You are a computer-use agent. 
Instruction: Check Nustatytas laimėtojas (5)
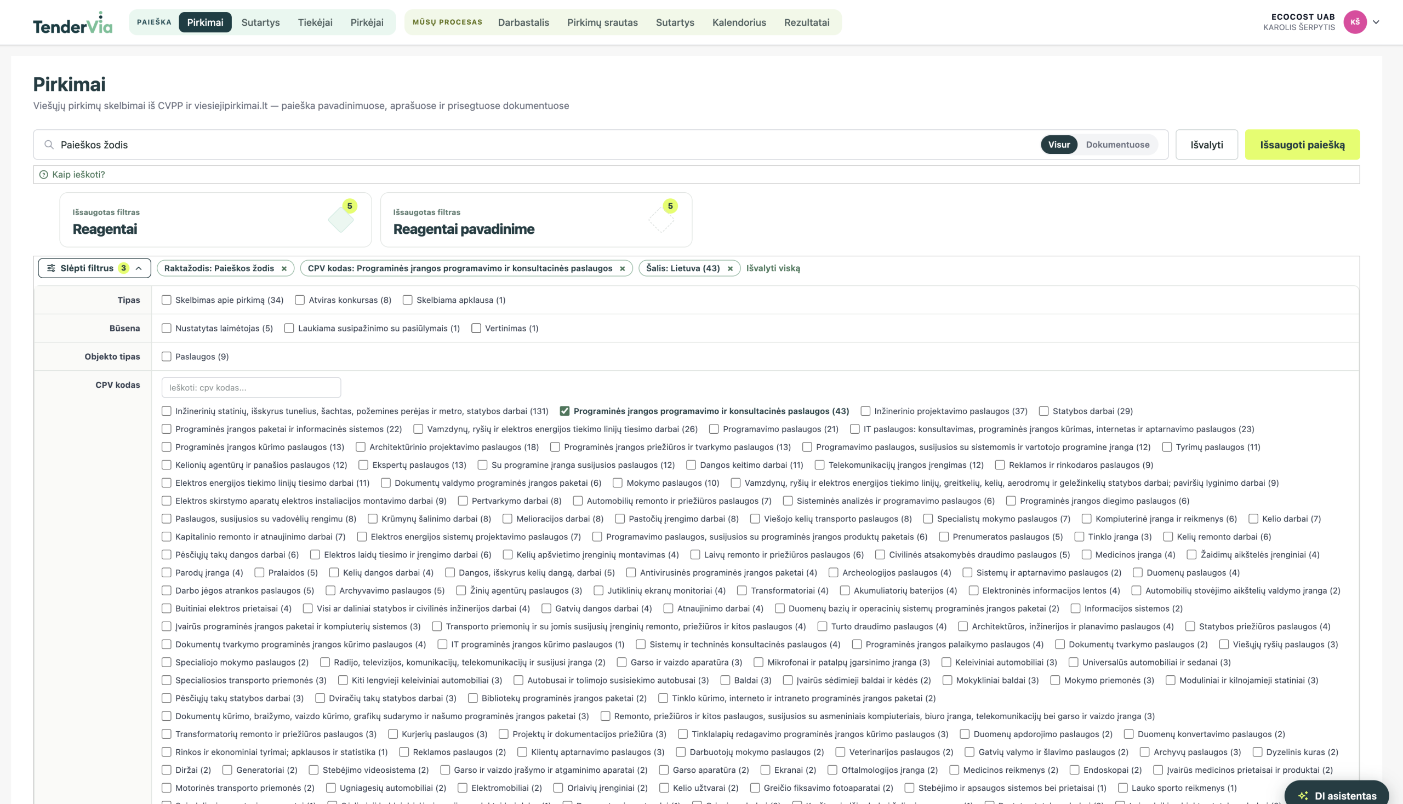click(166, 328)
